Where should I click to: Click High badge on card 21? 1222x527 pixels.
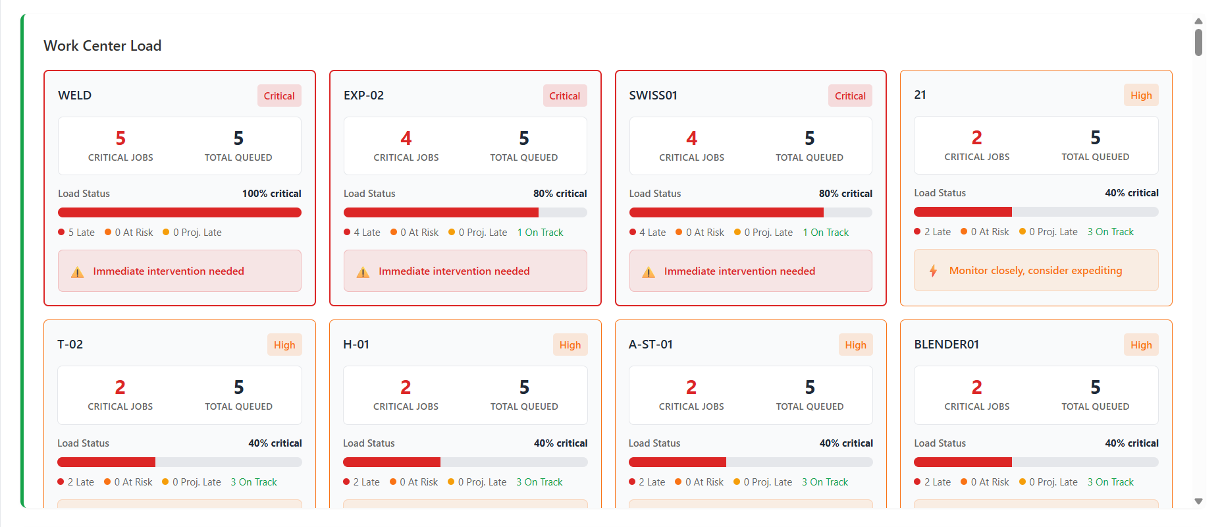[x=1141, y=95]
